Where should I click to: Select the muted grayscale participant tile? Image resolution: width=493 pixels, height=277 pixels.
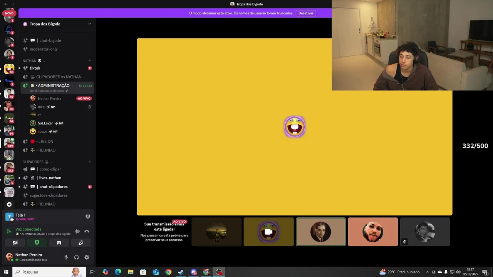click(x=425, y=232)
